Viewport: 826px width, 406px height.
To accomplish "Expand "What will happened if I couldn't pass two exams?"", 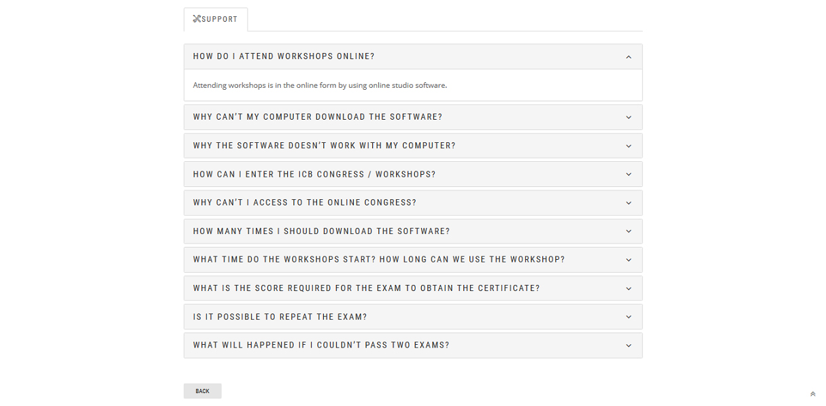I will 413,345.
